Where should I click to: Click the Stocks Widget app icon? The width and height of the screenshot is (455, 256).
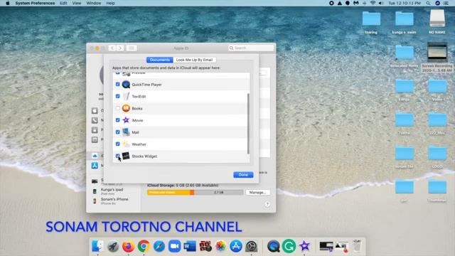(126, 156)
